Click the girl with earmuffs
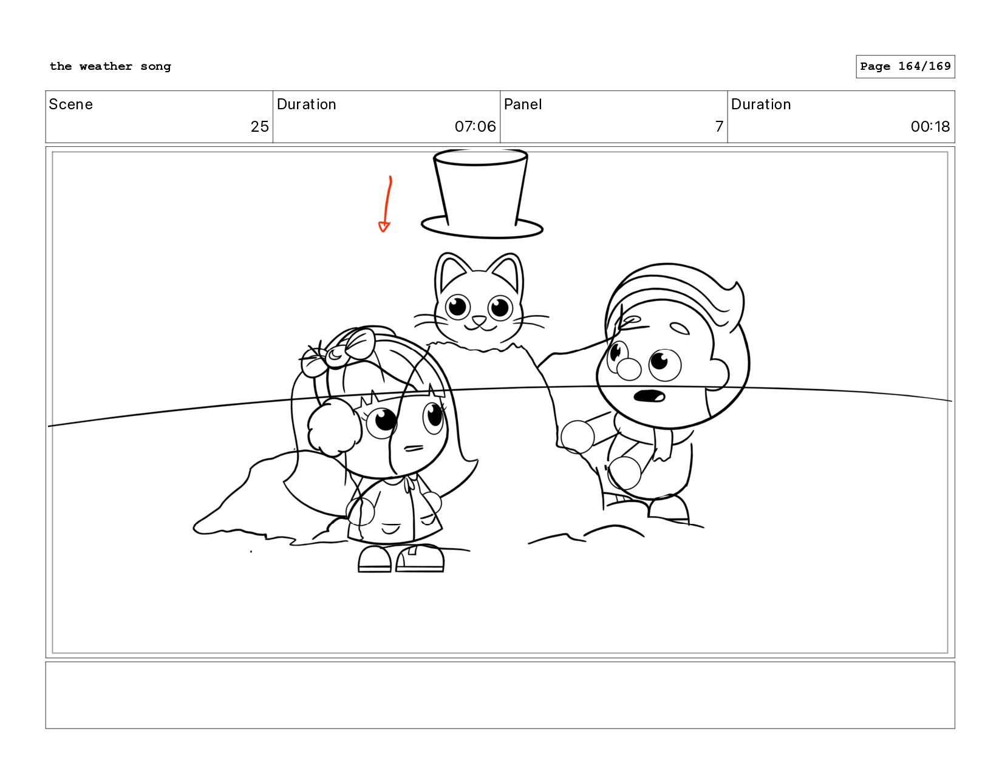Image resolution: width=1002 pixels, height=774 pixels. [x=381, y=449]
